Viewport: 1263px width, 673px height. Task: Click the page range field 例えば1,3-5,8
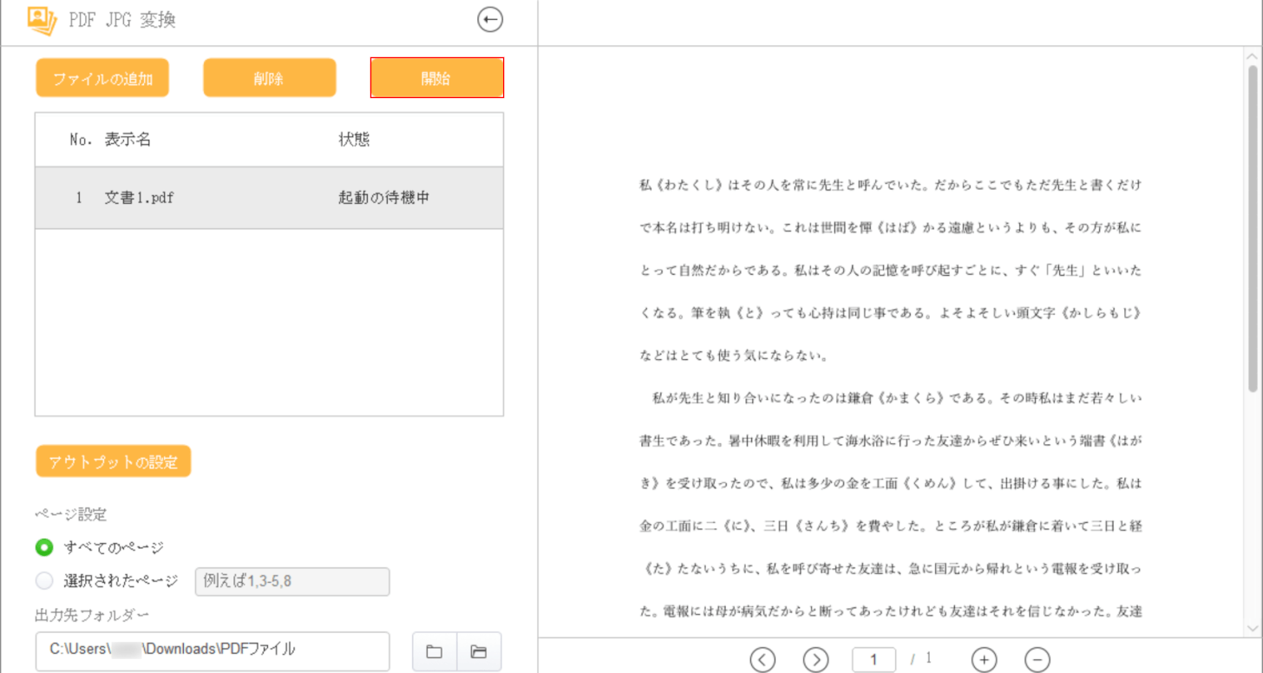click(x=292, y=582)
